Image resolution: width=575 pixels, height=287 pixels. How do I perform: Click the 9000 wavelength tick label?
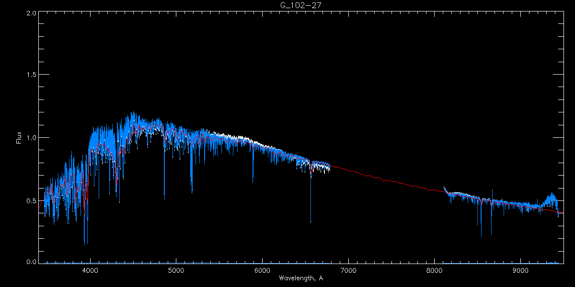(520, 271)
